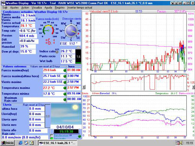Click the Fuerza maxima value 29.0 kmh
The width and height of the screenshot is (195, 146).
pyautogui.click(x=53, y=70)
